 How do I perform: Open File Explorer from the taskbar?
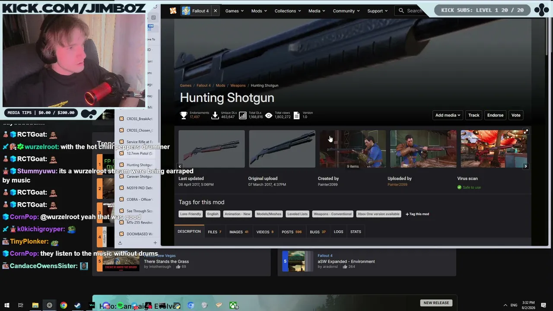[35, 305]
